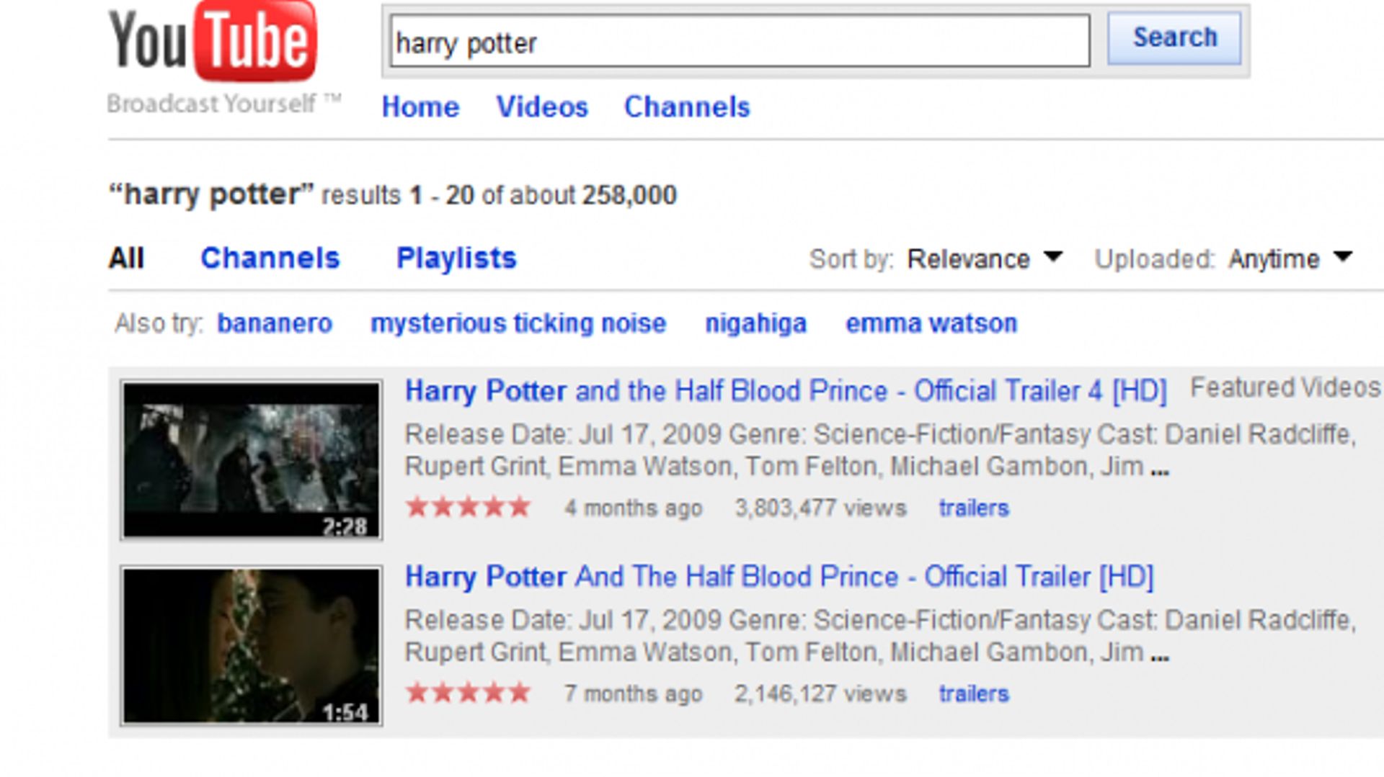The width and height of the screenshot is (1384, 777).
Task: Click the 2:28 trailer thumbnail
Action: tap(252, 461)
